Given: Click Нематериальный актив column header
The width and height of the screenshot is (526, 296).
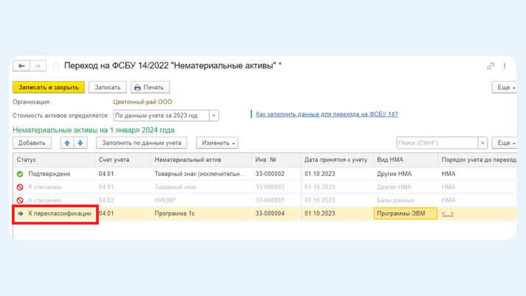Looking at the screenshot, I should pyautogui.click(x=201, y=160).
